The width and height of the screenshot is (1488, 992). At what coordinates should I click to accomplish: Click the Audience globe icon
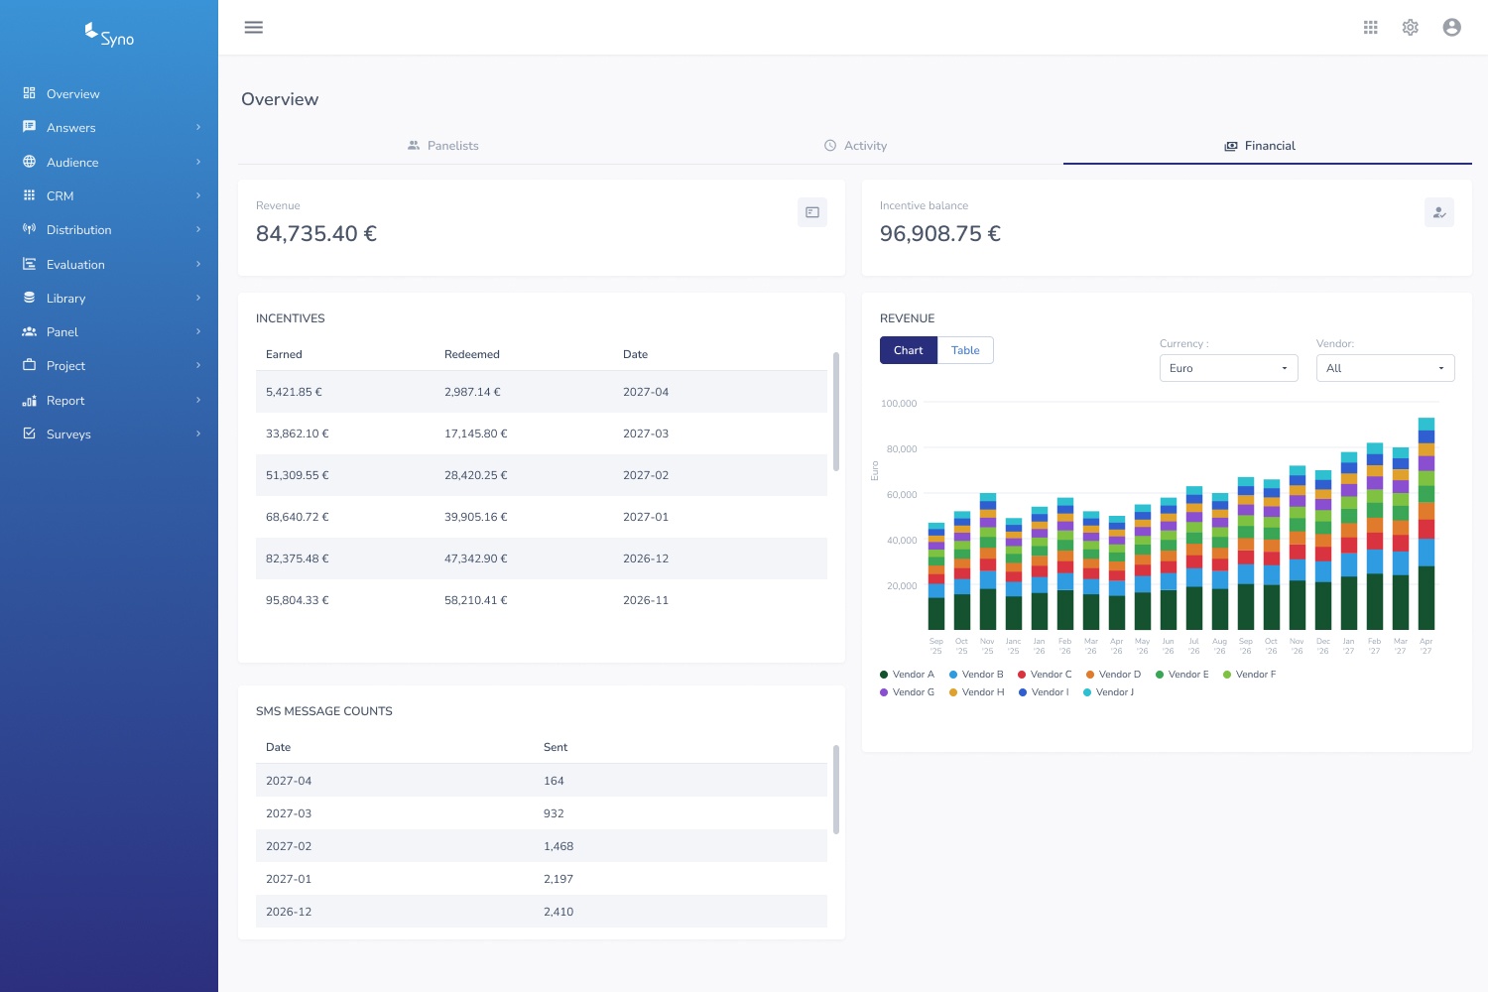[30, 162]
